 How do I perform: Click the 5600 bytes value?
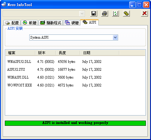[x=66, y=77]
